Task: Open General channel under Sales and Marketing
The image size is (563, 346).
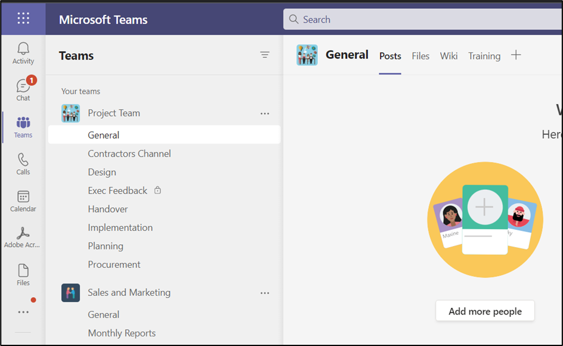Action: pyautogui.click(x=103, y=314)
